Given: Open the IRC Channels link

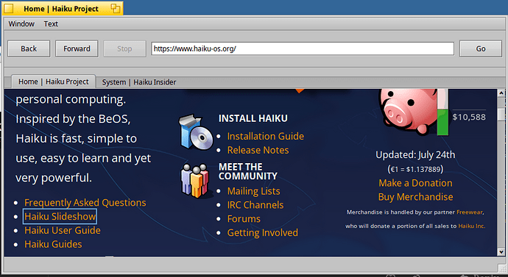Looking at the screenshot, I should [255, 205].
